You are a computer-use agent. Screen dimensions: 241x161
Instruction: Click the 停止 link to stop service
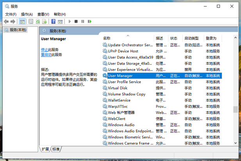click(x=45, y=50)
